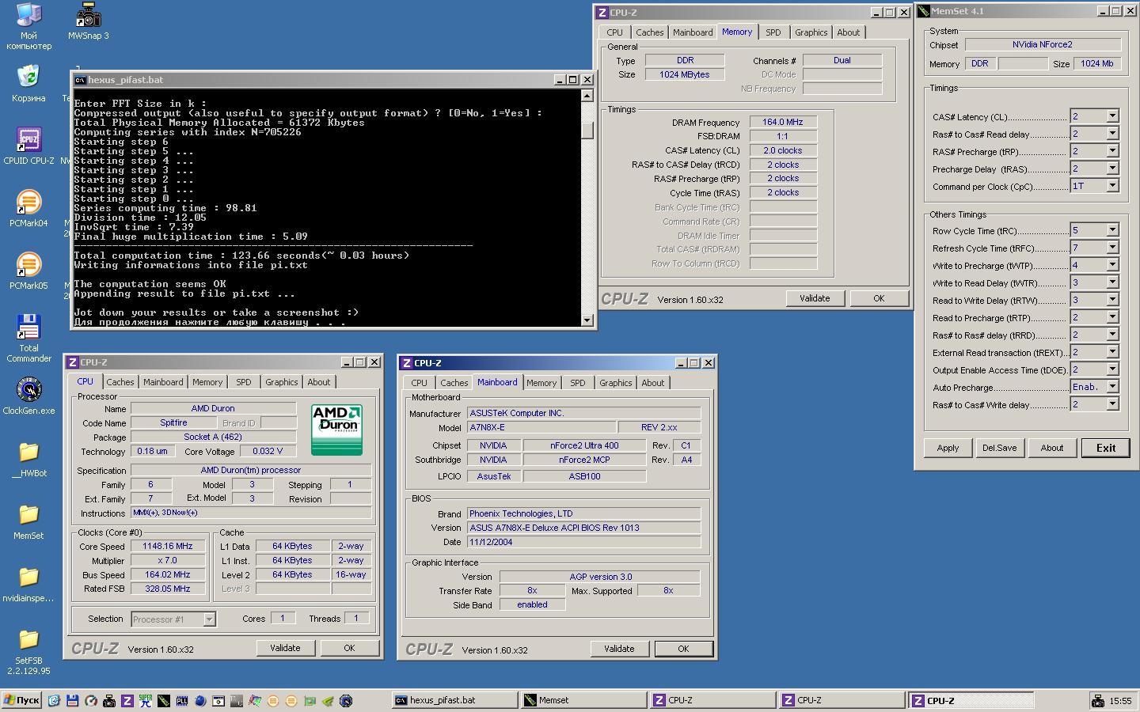The height and width of the screenshot is (712, 1140).
Task: Click the DRAM Frequency 164.0 MHz value
Action: (x=783, y=123)
